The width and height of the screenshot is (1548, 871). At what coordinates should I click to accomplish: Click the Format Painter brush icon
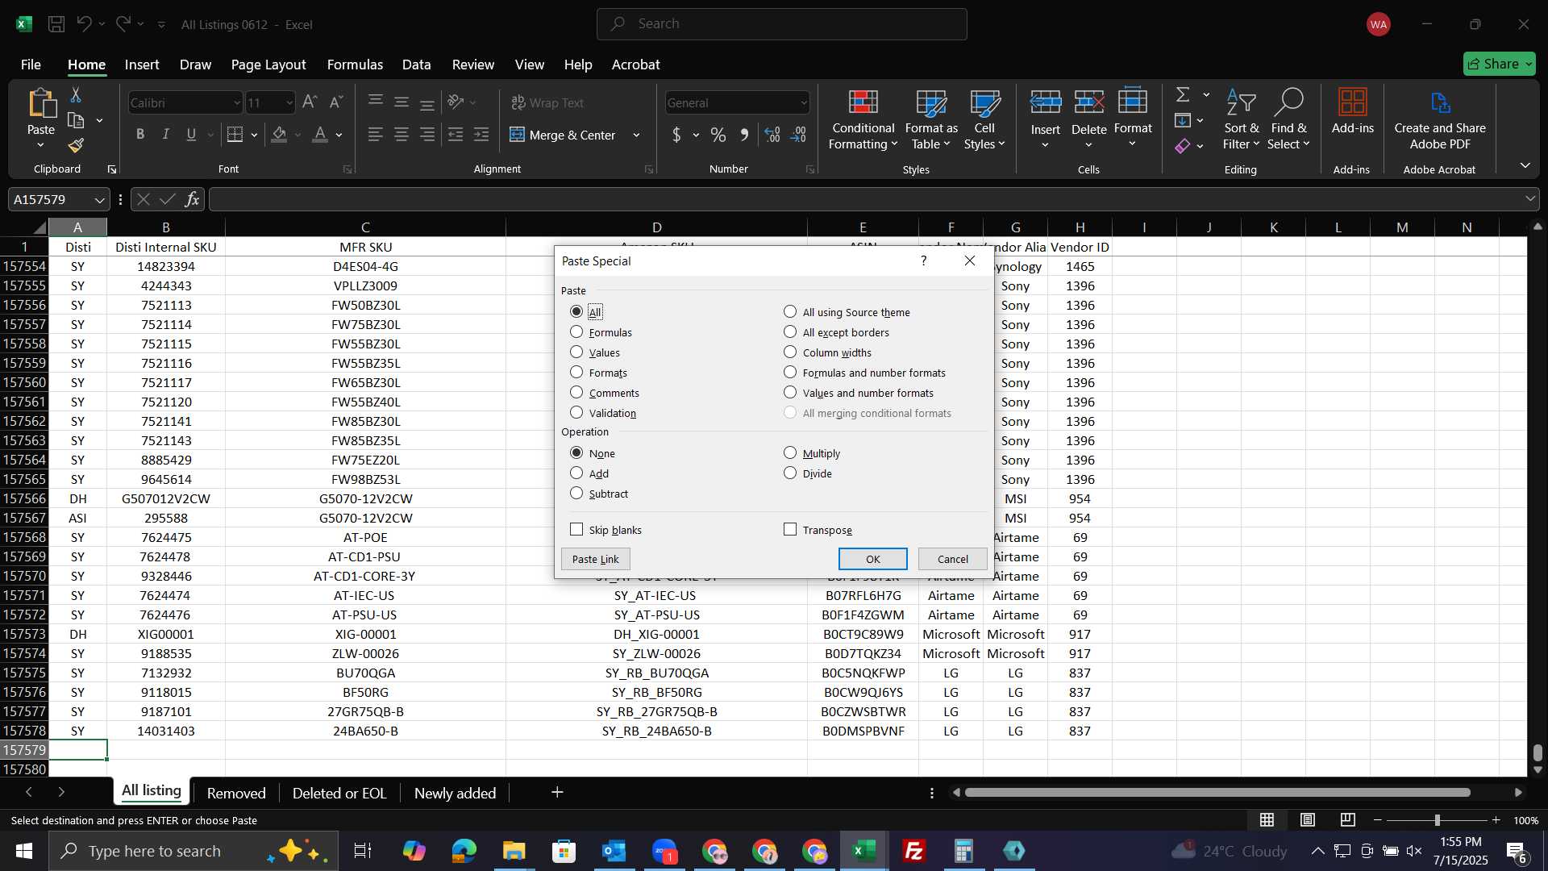[76, 146]
